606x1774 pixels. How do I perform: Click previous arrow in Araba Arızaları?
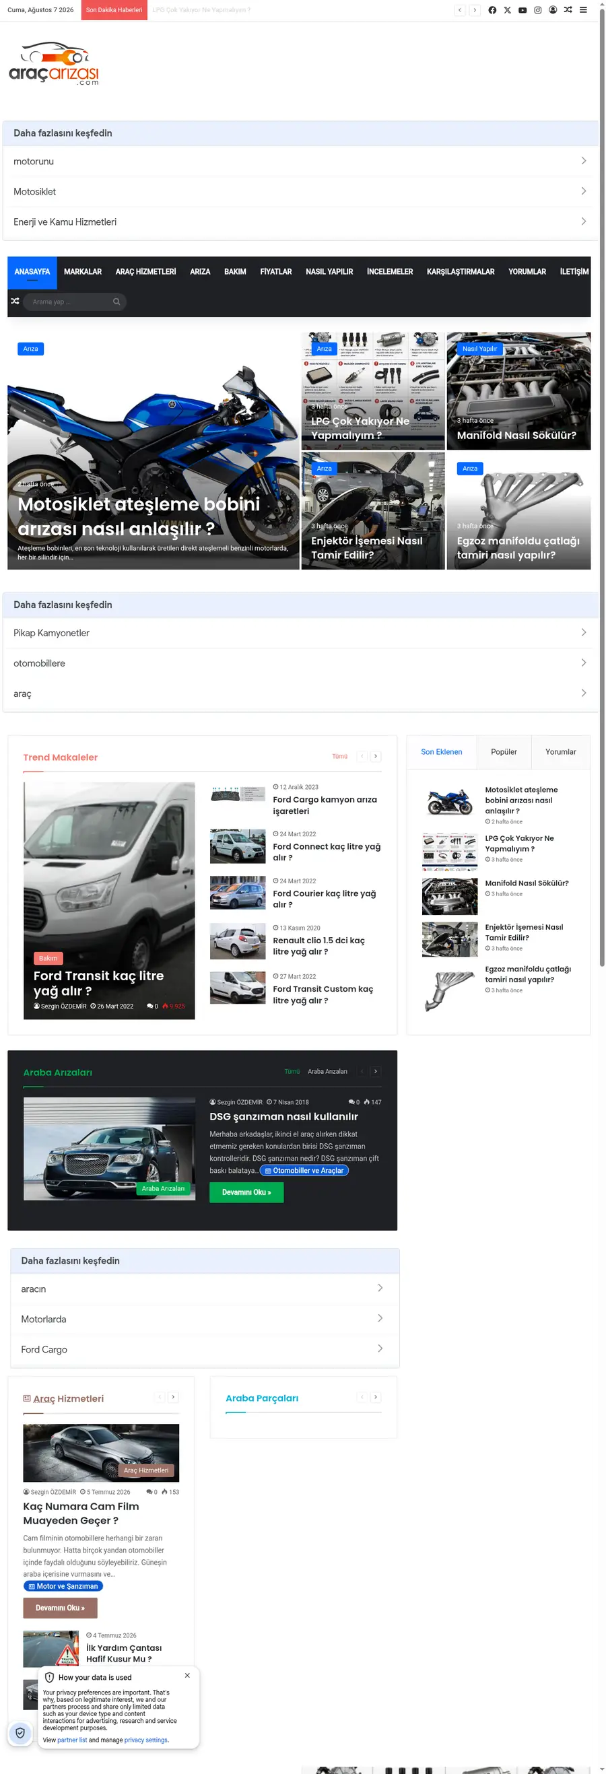pyautogui.click(x=362, y=1072)
